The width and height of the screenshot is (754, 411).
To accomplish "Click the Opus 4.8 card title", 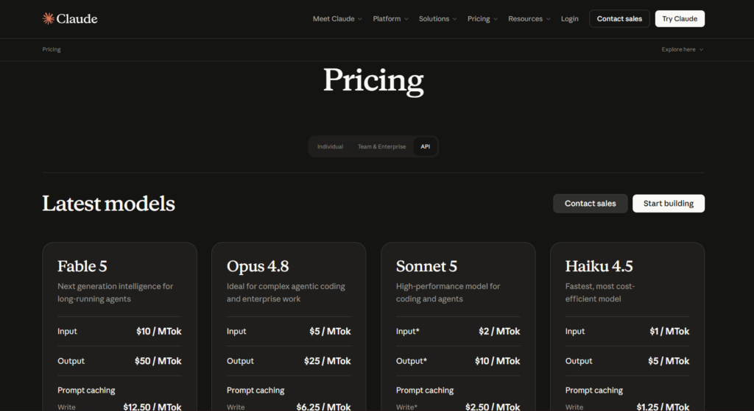I will [x=258, y=266].
